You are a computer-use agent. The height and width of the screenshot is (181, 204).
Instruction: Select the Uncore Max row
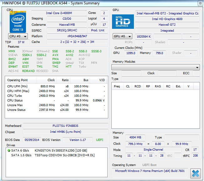(56, 105)
